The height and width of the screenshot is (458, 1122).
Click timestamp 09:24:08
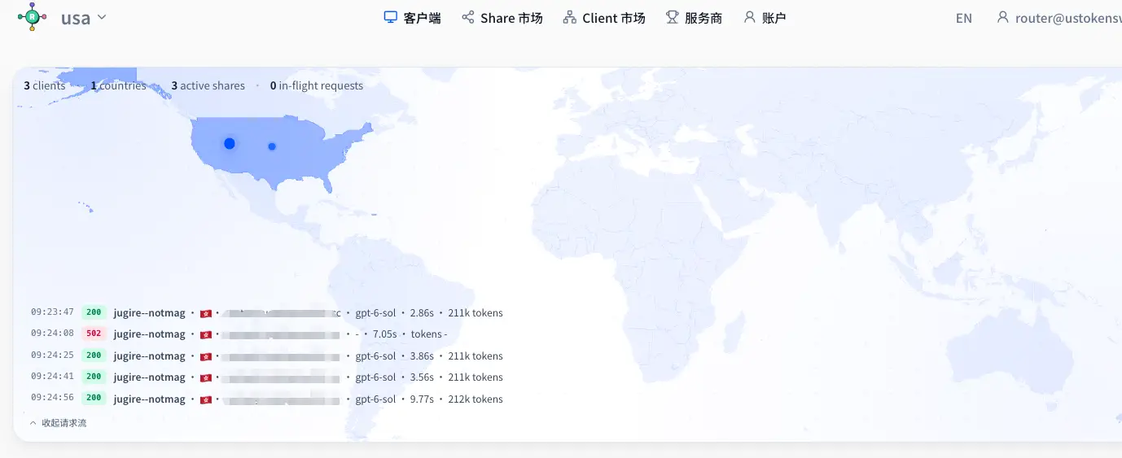click(53, 334)
